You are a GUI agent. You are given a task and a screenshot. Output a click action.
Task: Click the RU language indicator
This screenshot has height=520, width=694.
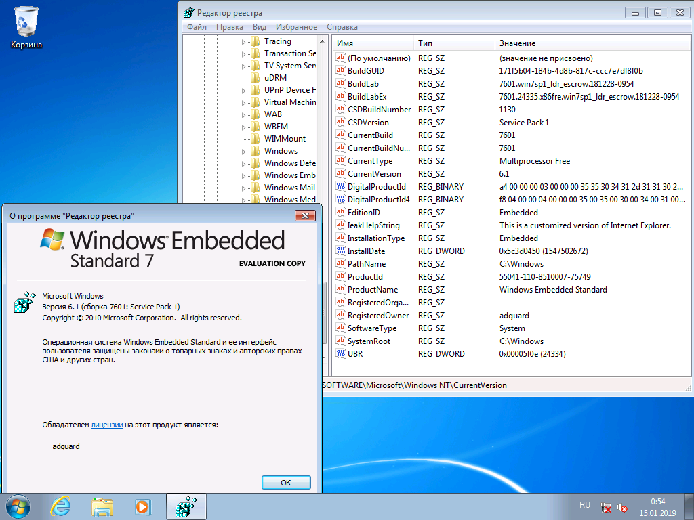tap(585, 505)
